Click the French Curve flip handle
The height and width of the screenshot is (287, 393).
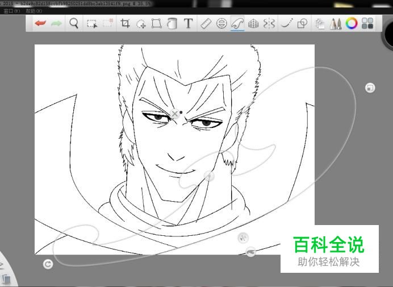[x=250, y=252]
